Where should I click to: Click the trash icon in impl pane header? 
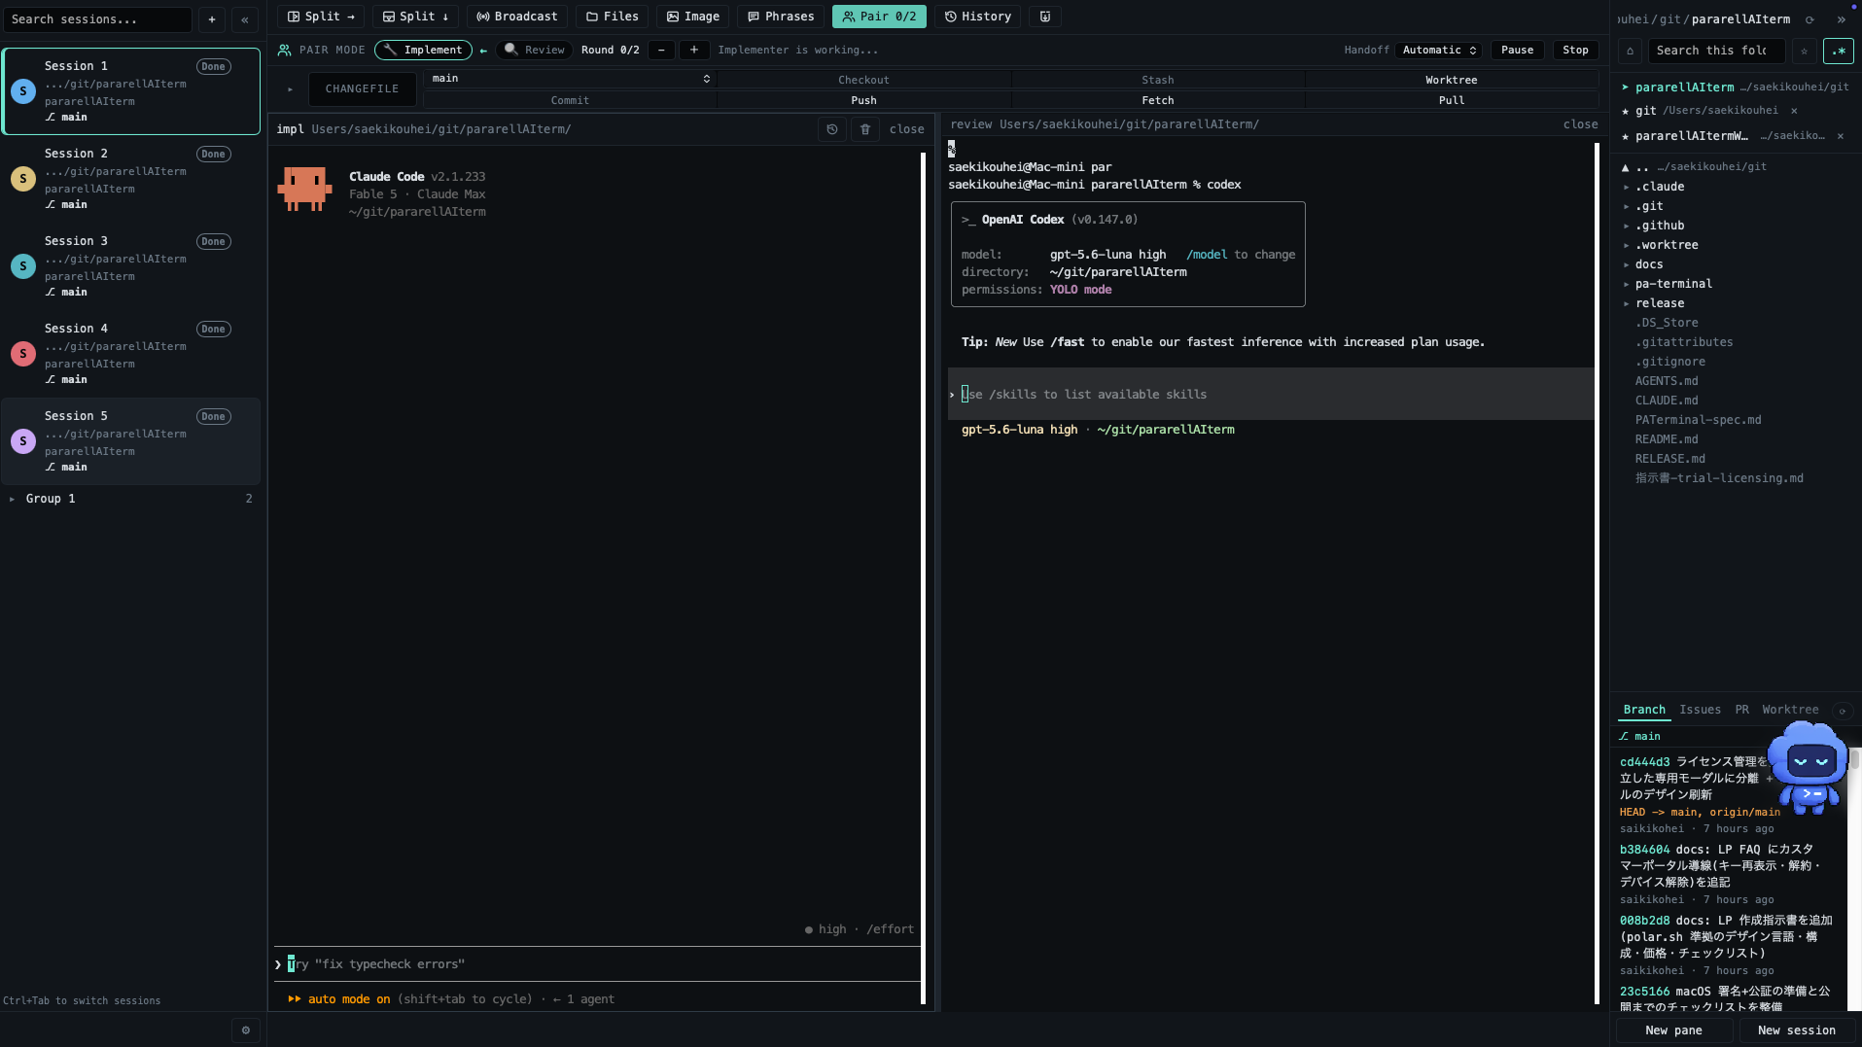point(865,129)
